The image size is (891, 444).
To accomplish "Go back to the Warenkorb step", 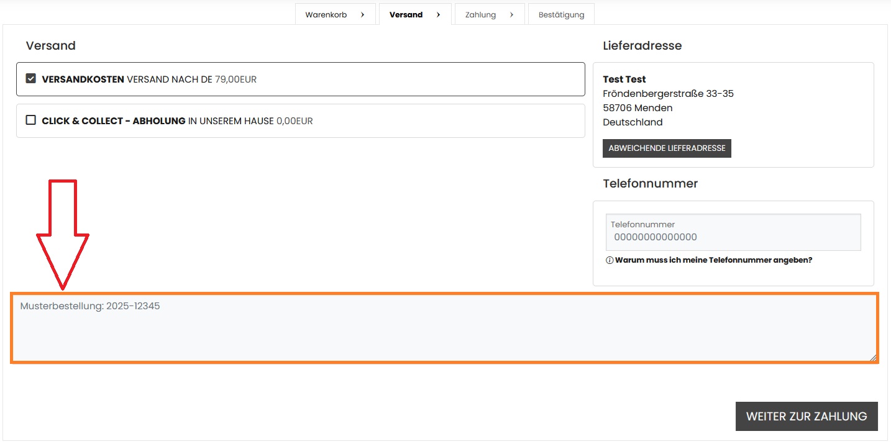I will click(x=326, y=15).
